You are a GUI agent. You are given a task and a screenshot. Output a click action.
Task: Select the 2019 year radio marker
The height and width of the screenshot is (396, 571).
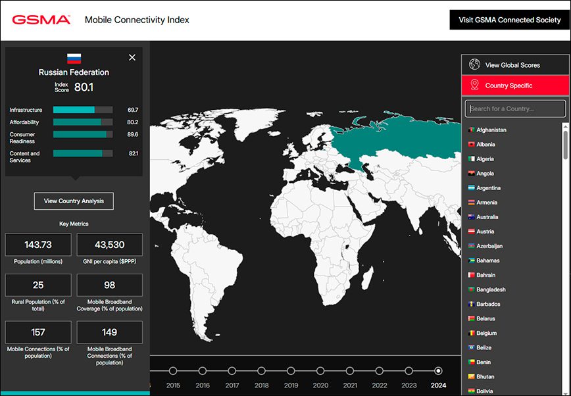click(291, 371)
